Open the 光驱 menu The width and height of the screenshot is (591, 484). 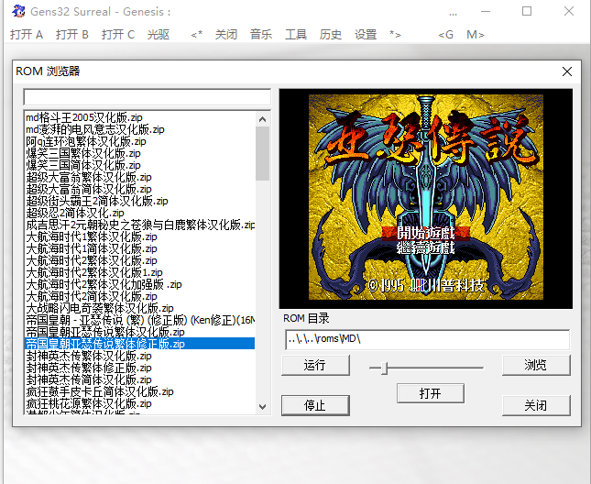[x=159, y=35]
